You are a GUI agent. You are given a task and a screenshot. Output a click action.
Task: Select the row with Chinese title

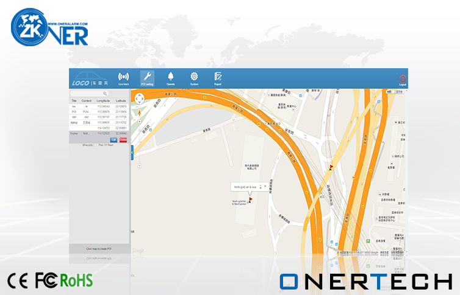click(99, 122)
